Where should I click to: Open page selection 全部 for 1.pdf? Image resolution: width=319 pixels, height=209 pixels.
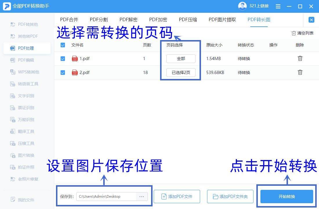click(x=181, y=59)
